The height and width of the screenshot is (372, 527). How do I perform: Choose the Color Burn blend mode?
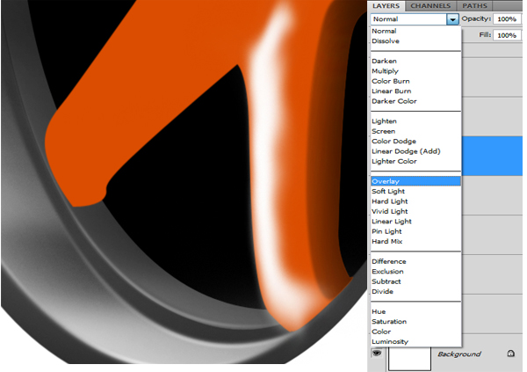point(391,81)
